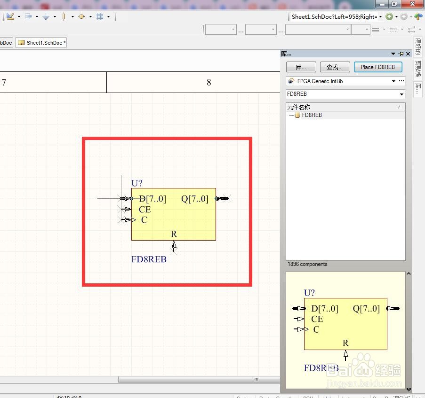This screenshot has height=398, width=425.
Task: Click the ellipsis button beside library name
Action: pyautogui.click(x=401, y=81)
